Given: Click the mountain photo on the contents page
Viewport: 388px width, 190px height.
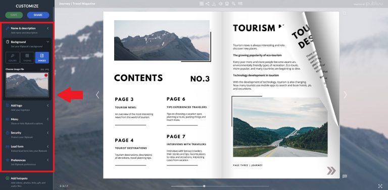Looking at the screenshot, I should pos(162,40).
